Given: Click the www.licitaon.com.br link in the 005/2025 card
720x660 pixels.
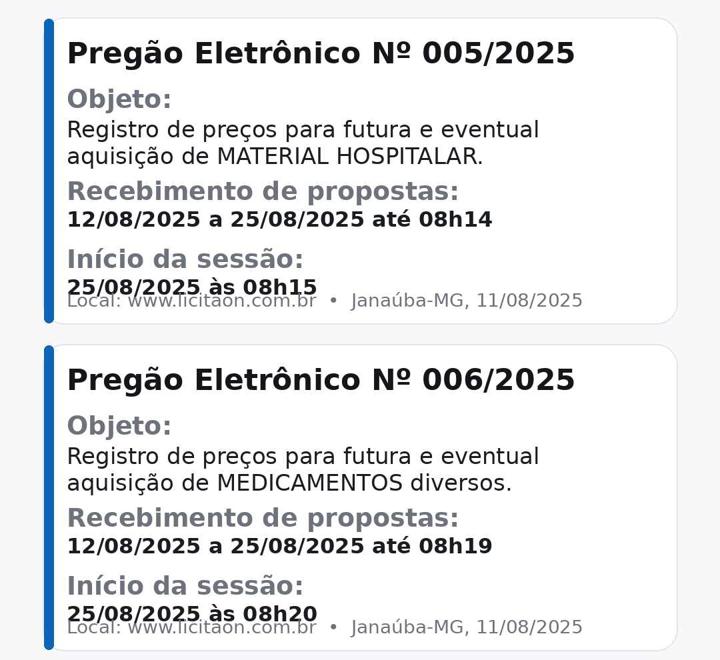Looking at the screenshot, I should [x=221, y=303].
